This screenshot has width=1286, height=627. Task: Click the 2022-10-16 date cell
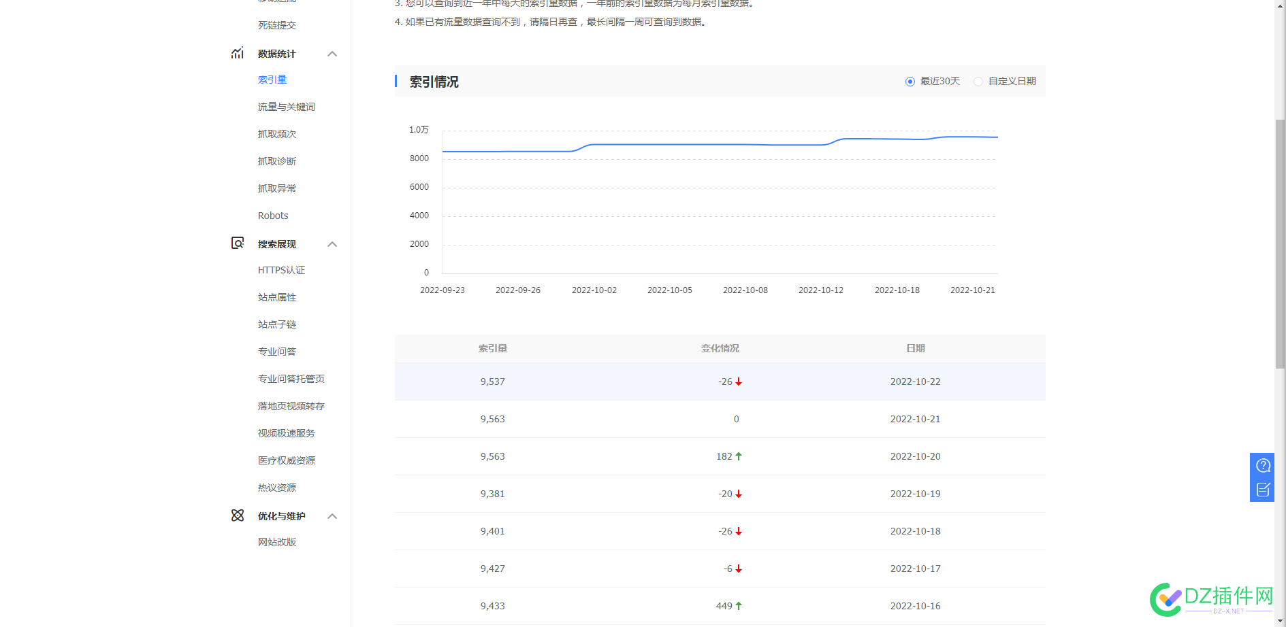coord(916,606)
